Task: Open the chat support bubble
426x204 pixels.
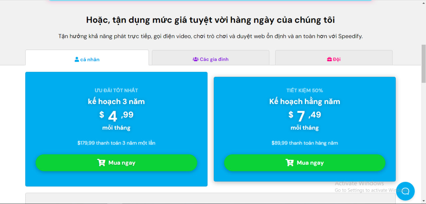Action: coord(405,191)
